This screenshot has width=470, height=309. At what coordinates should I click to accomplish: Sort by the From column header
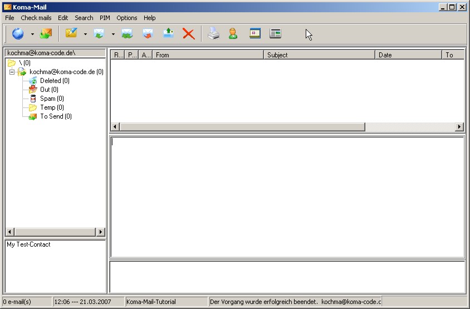coord(208,55)
